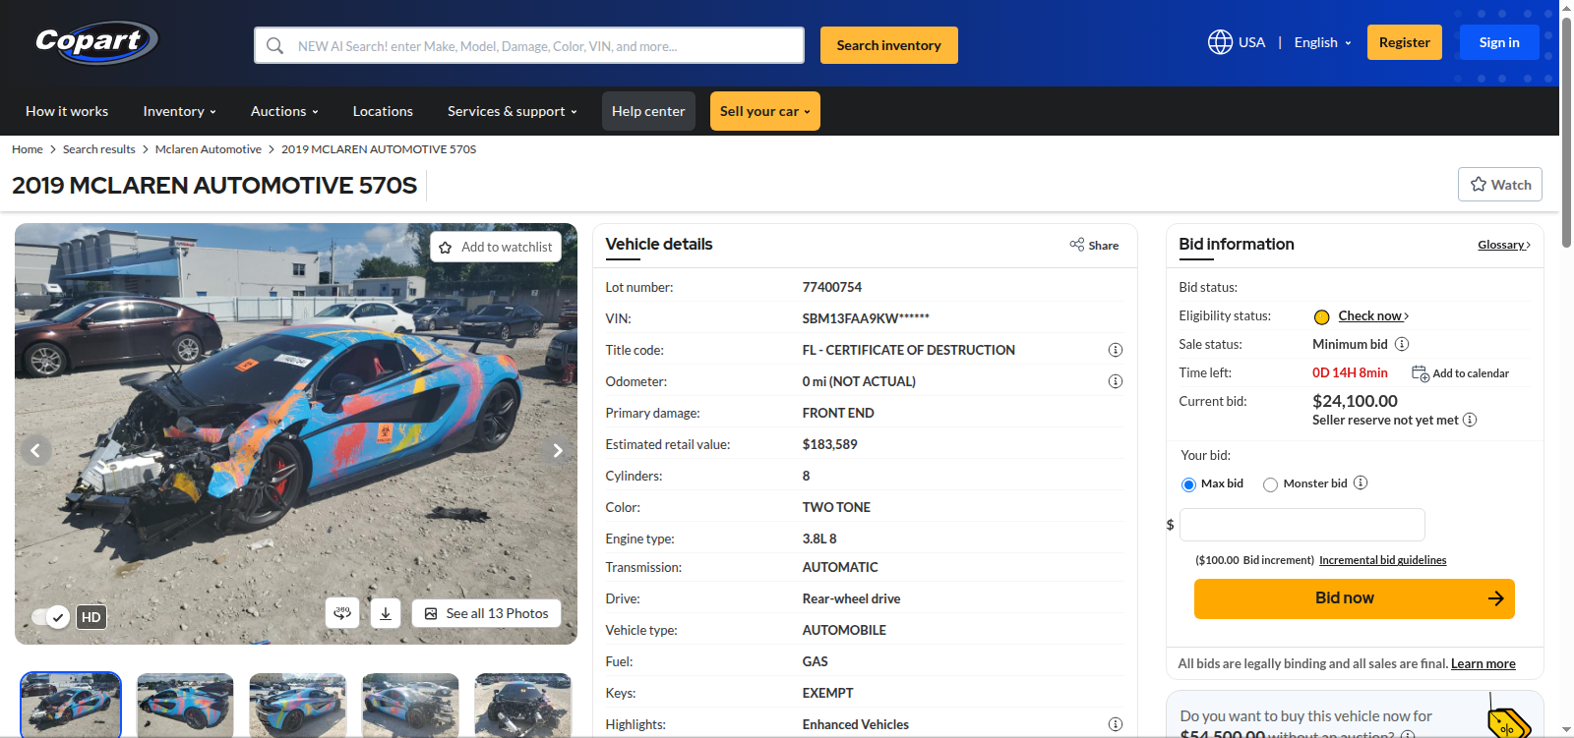The width and height of the screenshot is (1574, 738).
Task: Expand Services & support dropdown
Action: coord(512,111)
